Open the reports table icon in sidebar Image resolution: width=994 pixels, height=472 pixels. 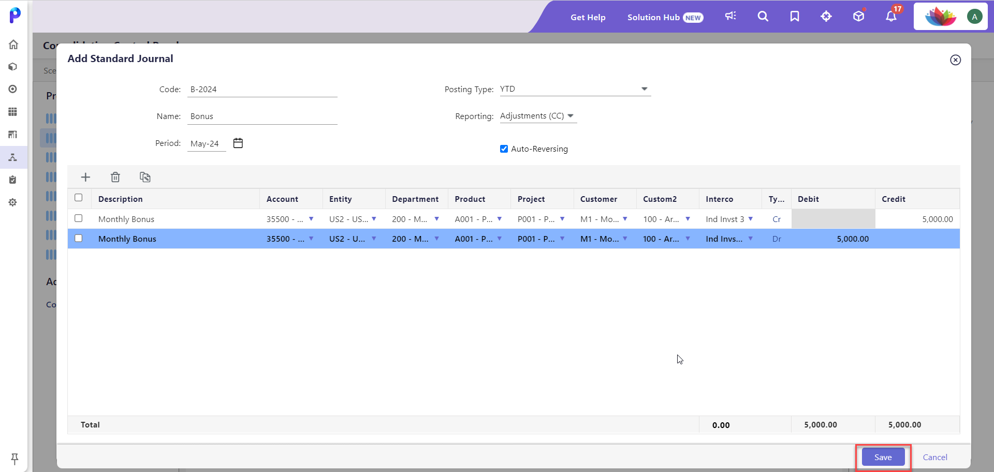13,135
